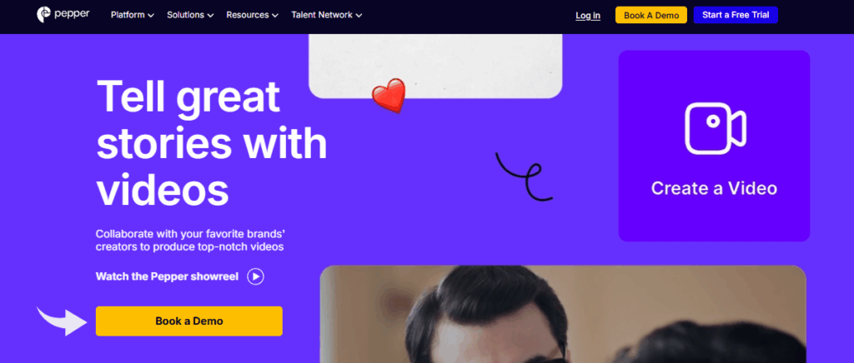Screen dimensions: 854x363
Task: Click the large yellow Book a Demo button
Action: tap(189, 321)
